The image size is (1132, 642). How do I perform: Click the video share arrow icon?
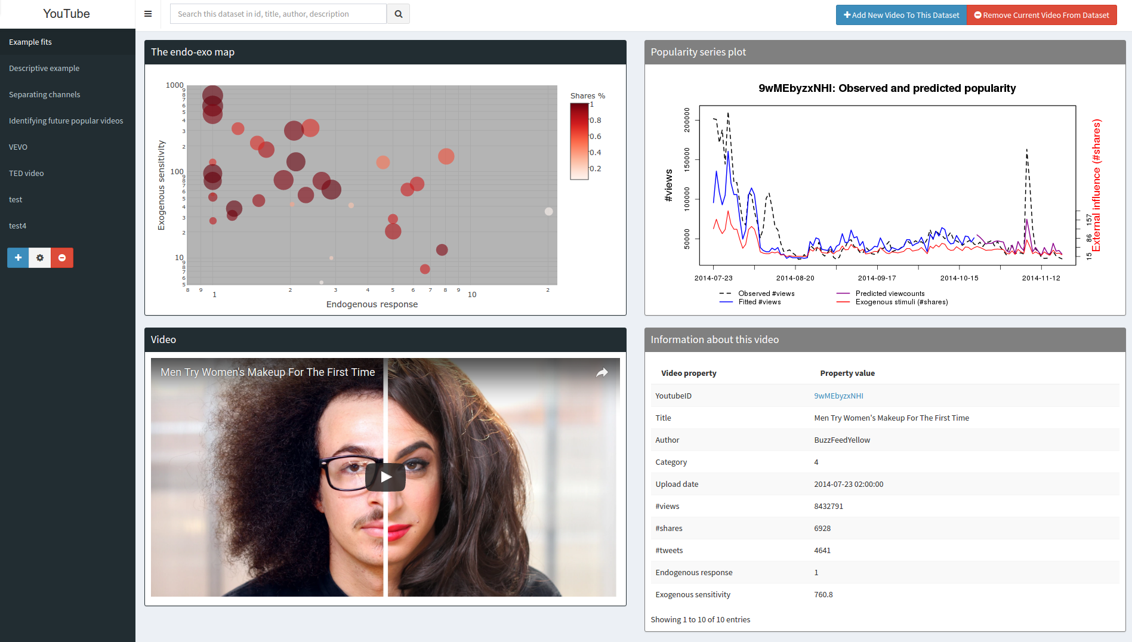(x=602, y=372)
